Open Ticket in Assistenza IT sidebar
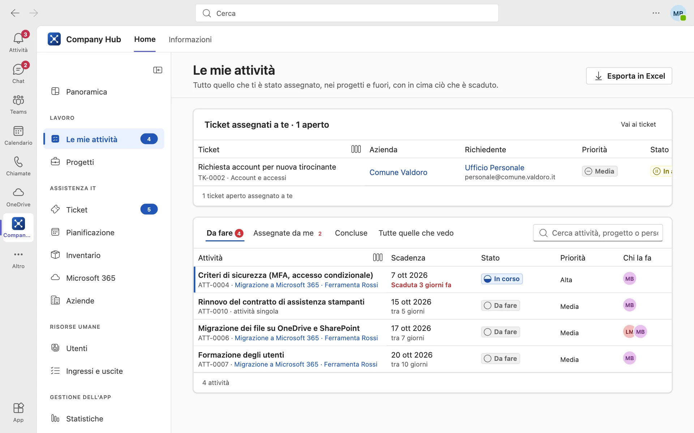Viewport: 694px width, 433px height. 104,210
